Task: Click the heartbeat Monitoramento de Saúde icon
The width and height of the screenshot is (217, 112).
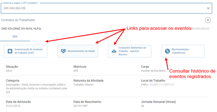Action: tap(63, 51)
